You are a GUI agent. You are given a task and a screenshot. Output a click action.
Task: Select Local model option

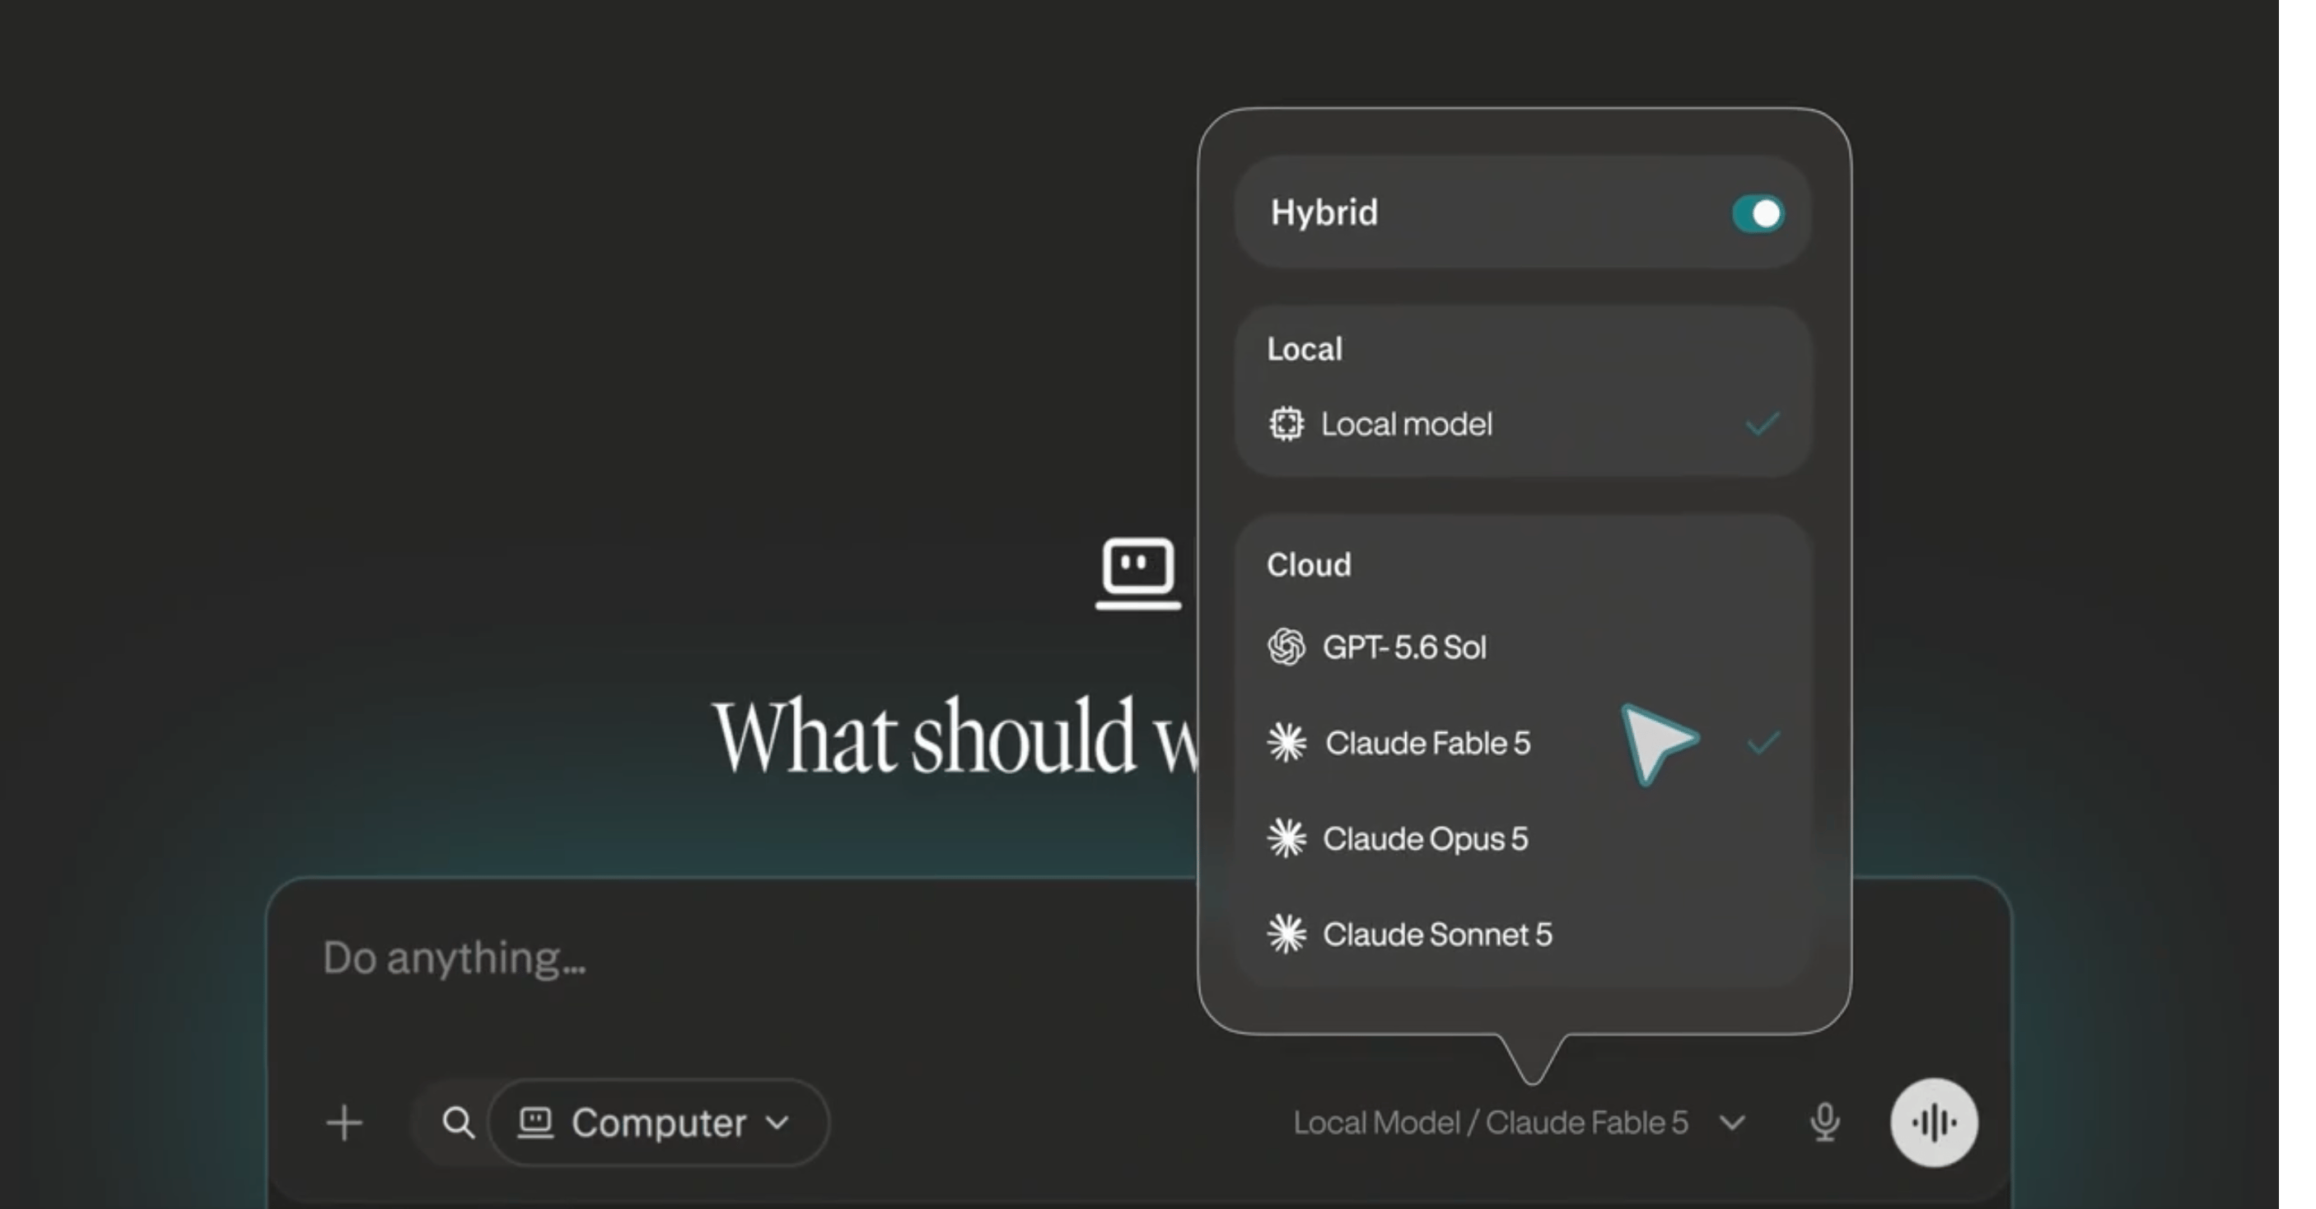(x=1522, y=424)
